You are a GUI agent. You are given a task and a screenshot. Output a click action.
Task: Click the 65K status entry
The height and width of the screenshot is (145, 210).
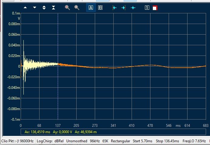point(105,141)
